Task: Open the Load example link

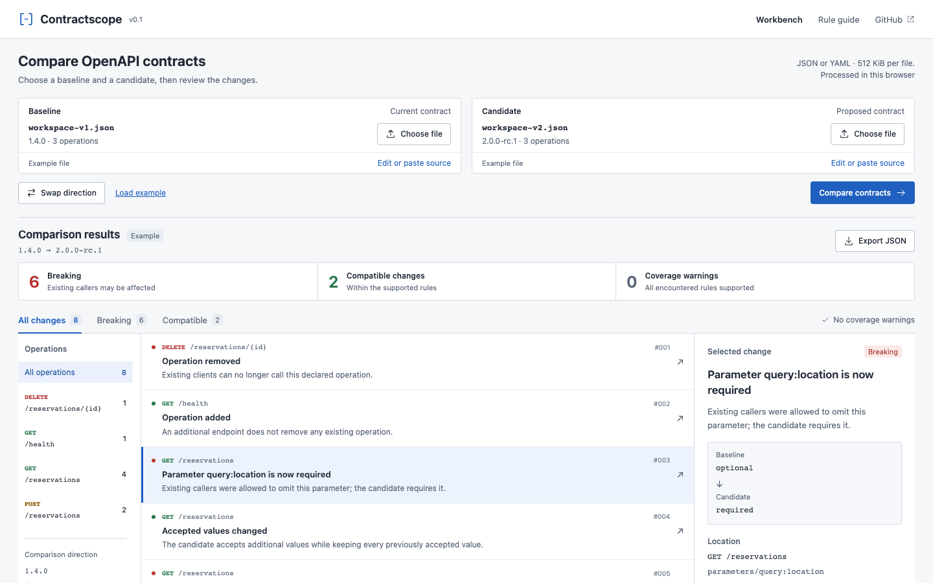Action: point(141,193)
